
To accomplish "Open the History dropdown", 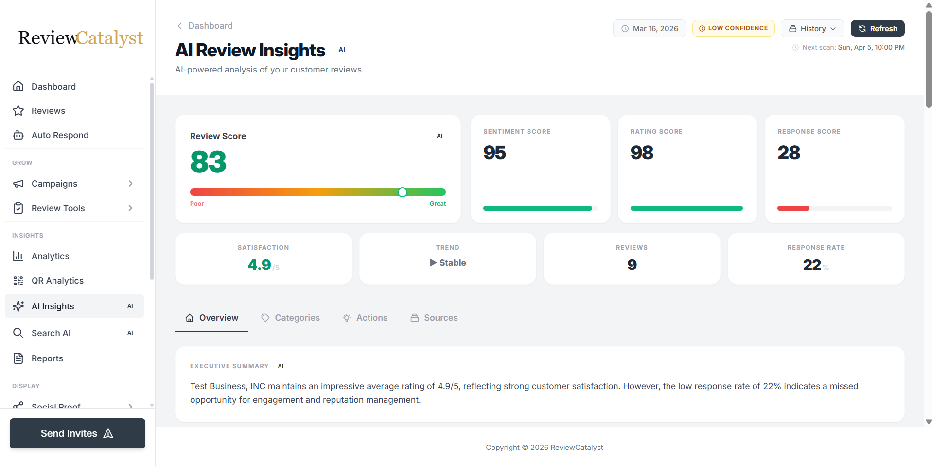I will point(812,28).
